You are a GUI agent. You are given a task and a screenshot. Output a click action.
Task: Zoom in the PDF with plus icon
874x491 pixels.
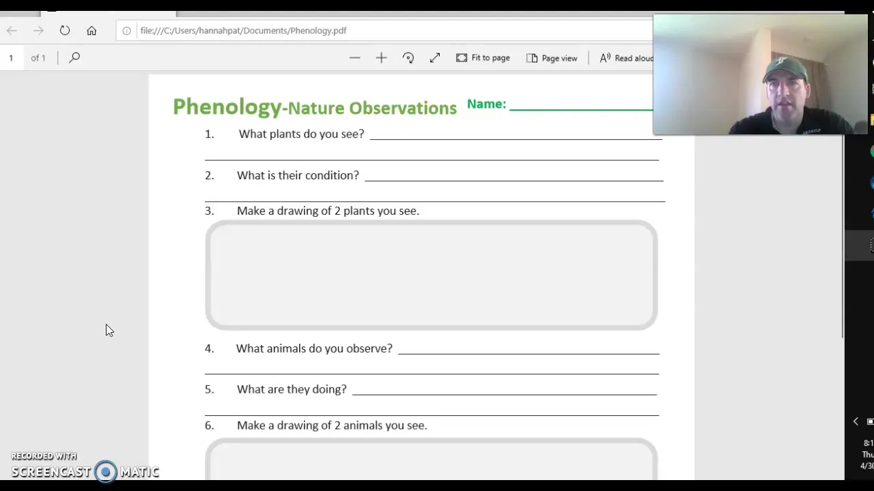[x=381, y=58]
